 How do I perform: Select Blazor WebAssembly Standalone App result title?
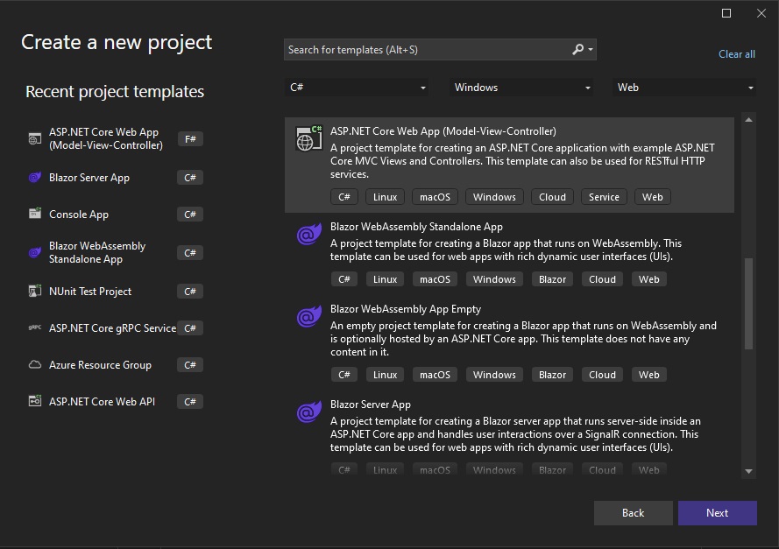416,227
